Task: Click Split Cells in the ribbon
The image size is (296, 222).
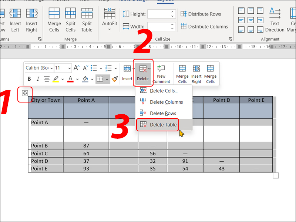Action: [70, 20]
